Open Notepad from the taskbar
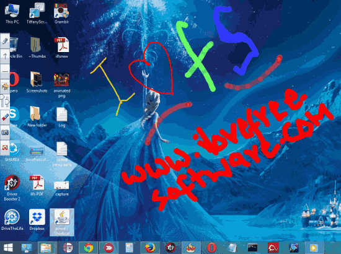The width and height of the screenshot is (341, 254). (x=232, y=248)
